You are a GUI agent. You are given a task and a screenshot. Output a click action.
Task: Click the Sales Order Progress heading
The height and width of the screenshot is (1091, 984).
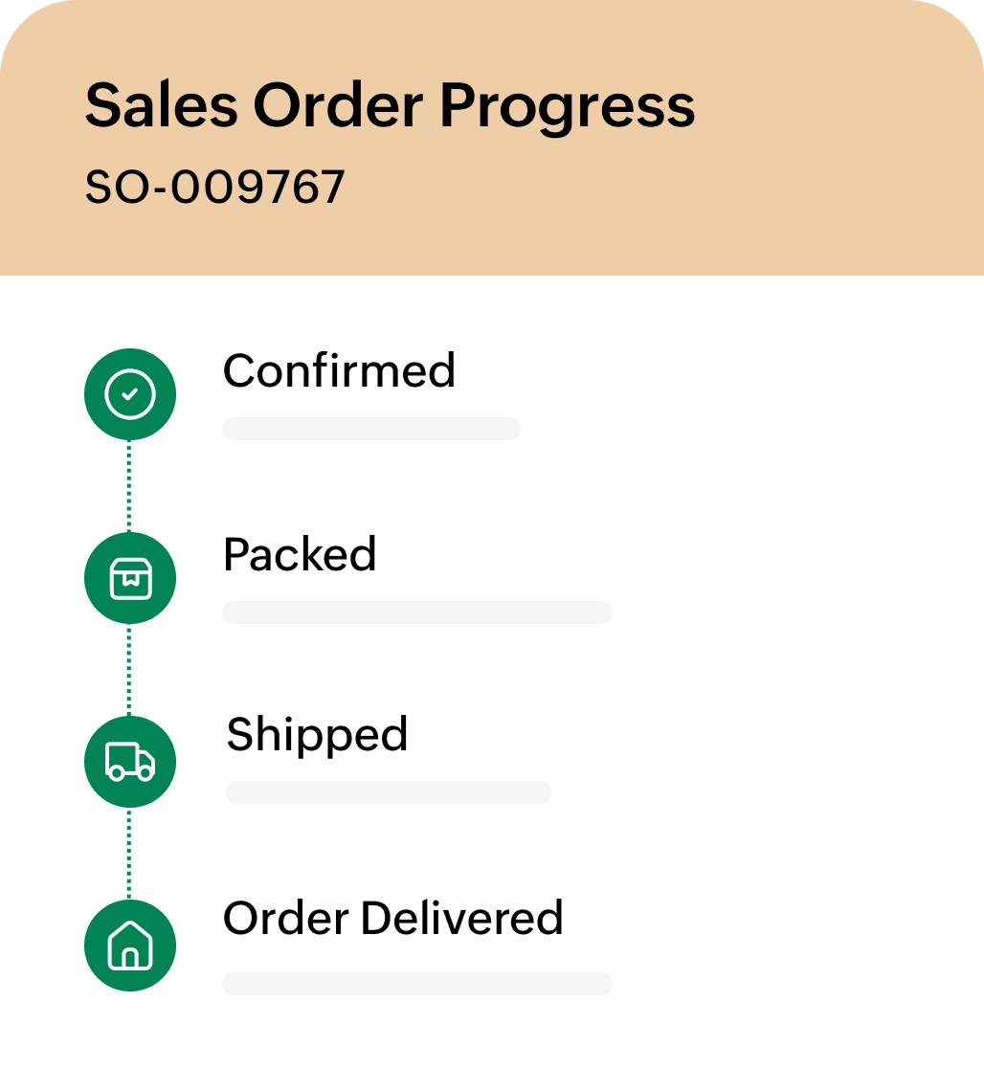coord(390,105)
